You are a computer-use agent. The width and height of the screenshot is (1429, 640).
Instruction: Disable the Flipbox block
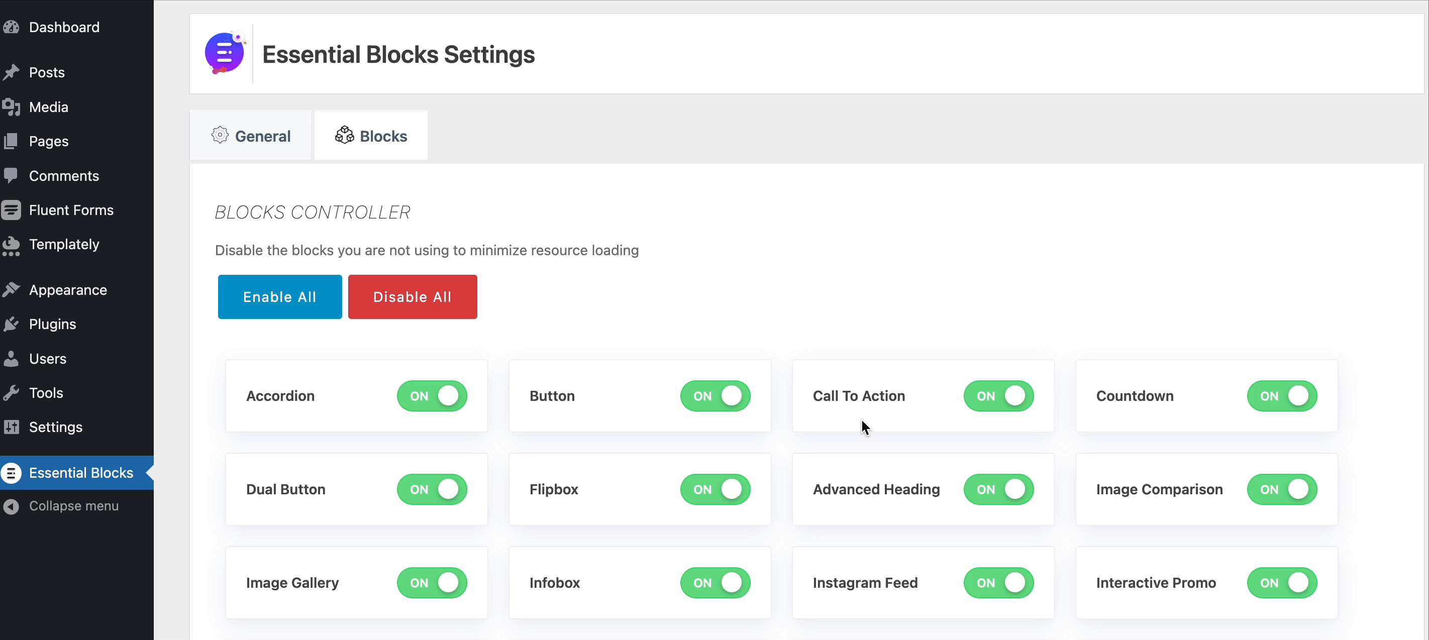click(715, 489)
